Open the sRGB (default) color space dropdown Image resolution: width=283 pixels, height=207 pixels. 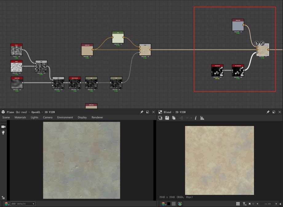(22, 204)
